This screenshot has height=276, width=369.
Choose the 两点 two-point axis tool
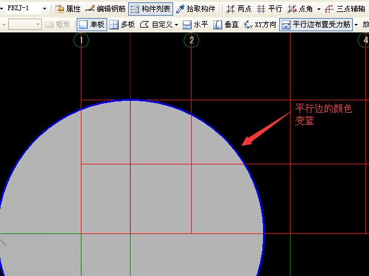point(238,9)
